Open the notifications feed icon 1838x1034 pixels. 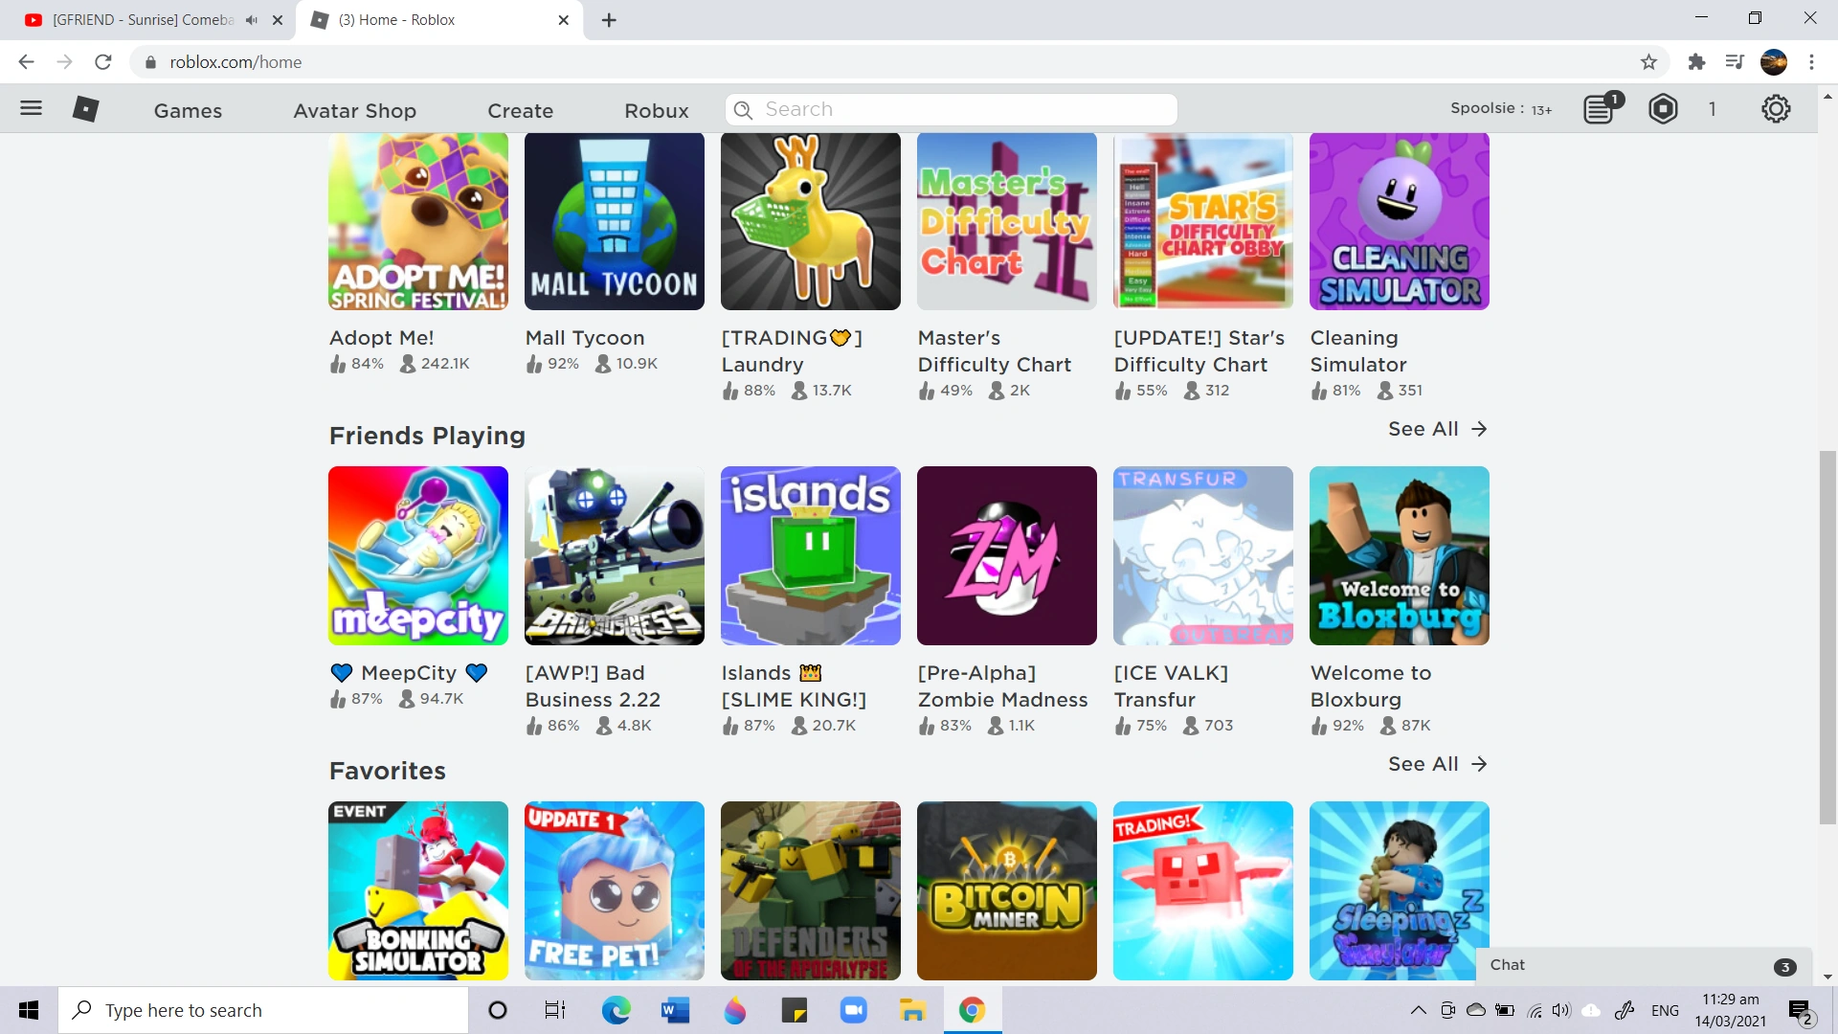1601,109
